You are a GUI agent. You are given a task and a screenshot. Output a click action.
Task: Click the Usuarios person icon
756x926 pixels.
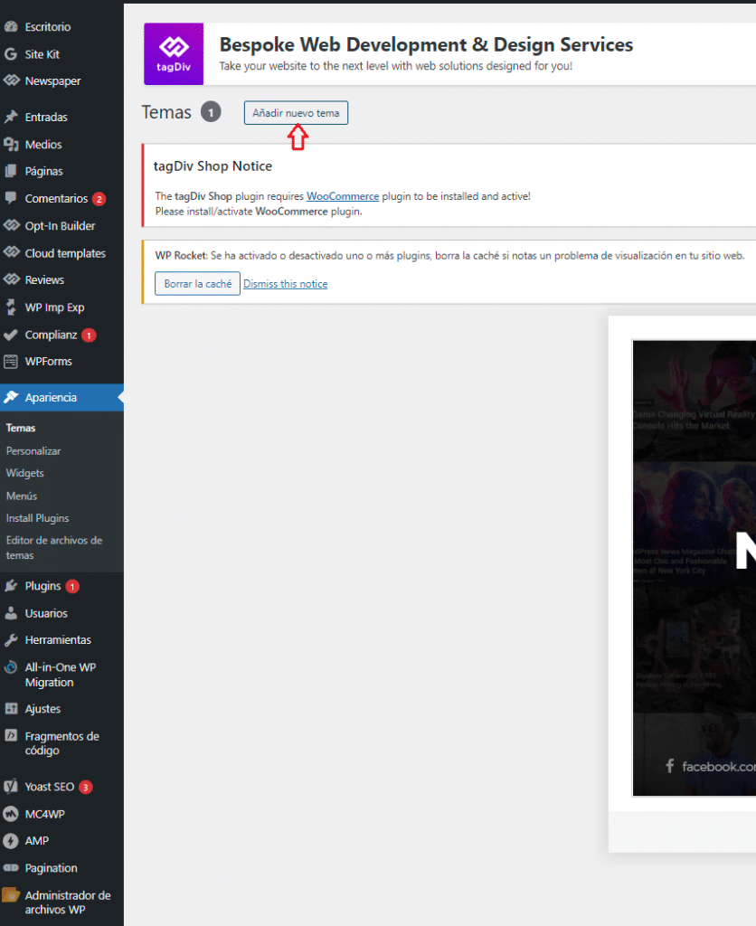pos(11,613)
